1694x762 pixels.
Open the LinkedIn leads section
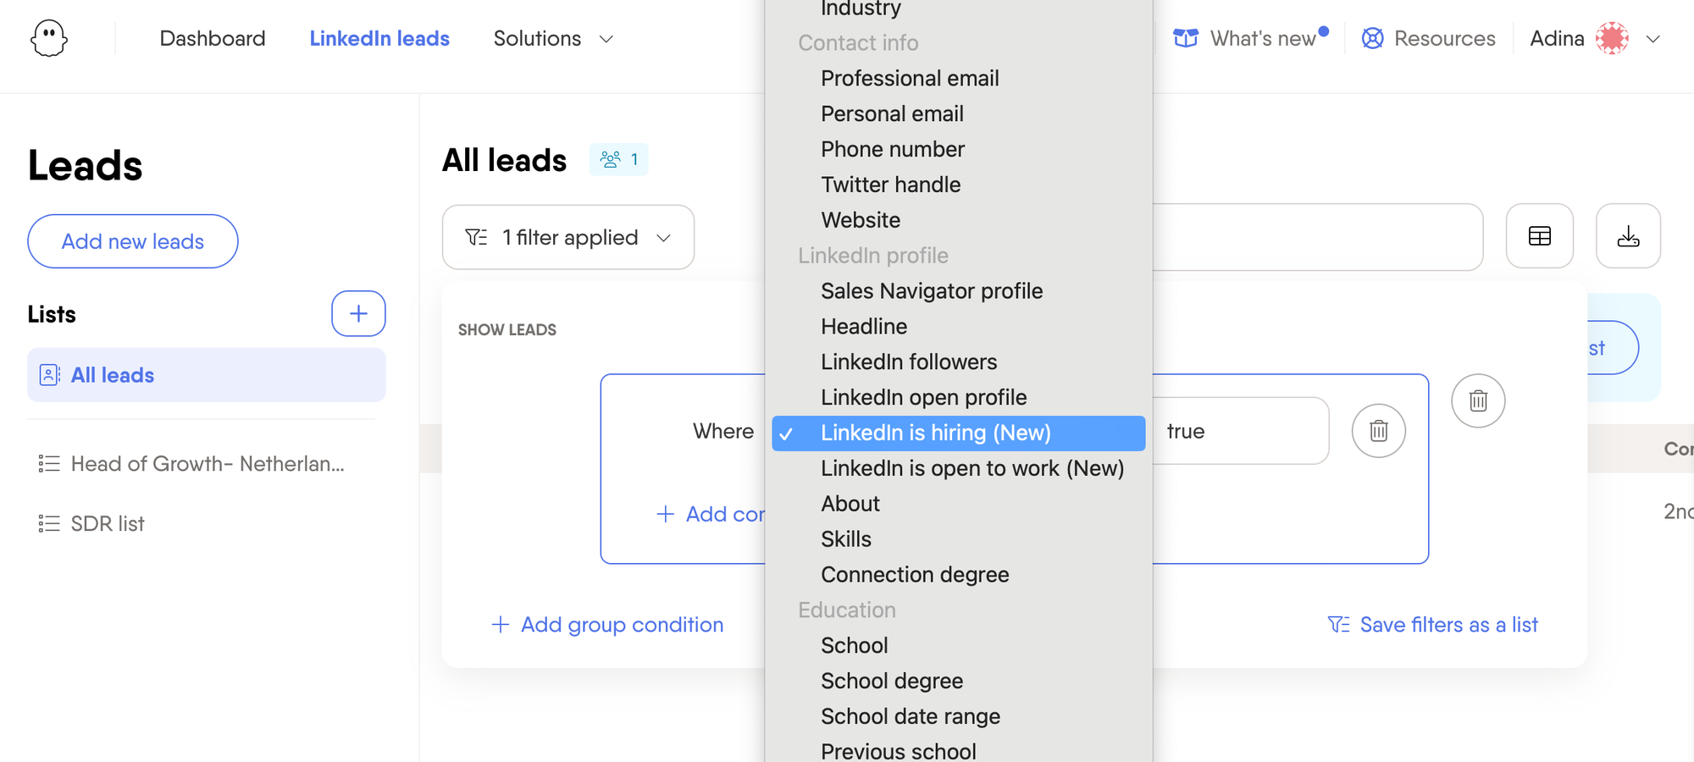coord(379,38)
